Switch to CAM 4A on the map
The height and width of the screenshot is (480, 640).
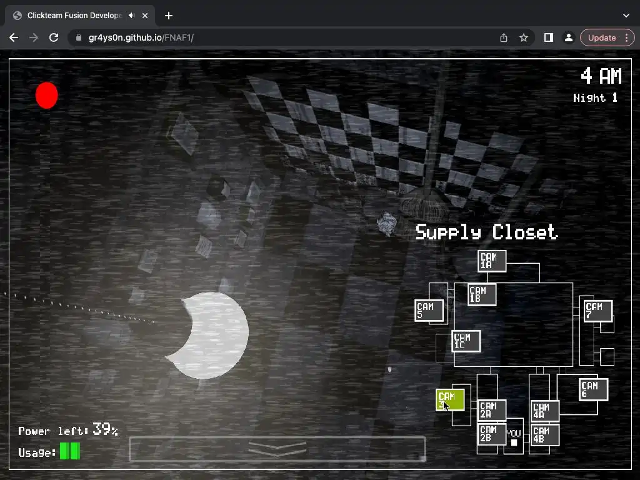coord(545,411)
